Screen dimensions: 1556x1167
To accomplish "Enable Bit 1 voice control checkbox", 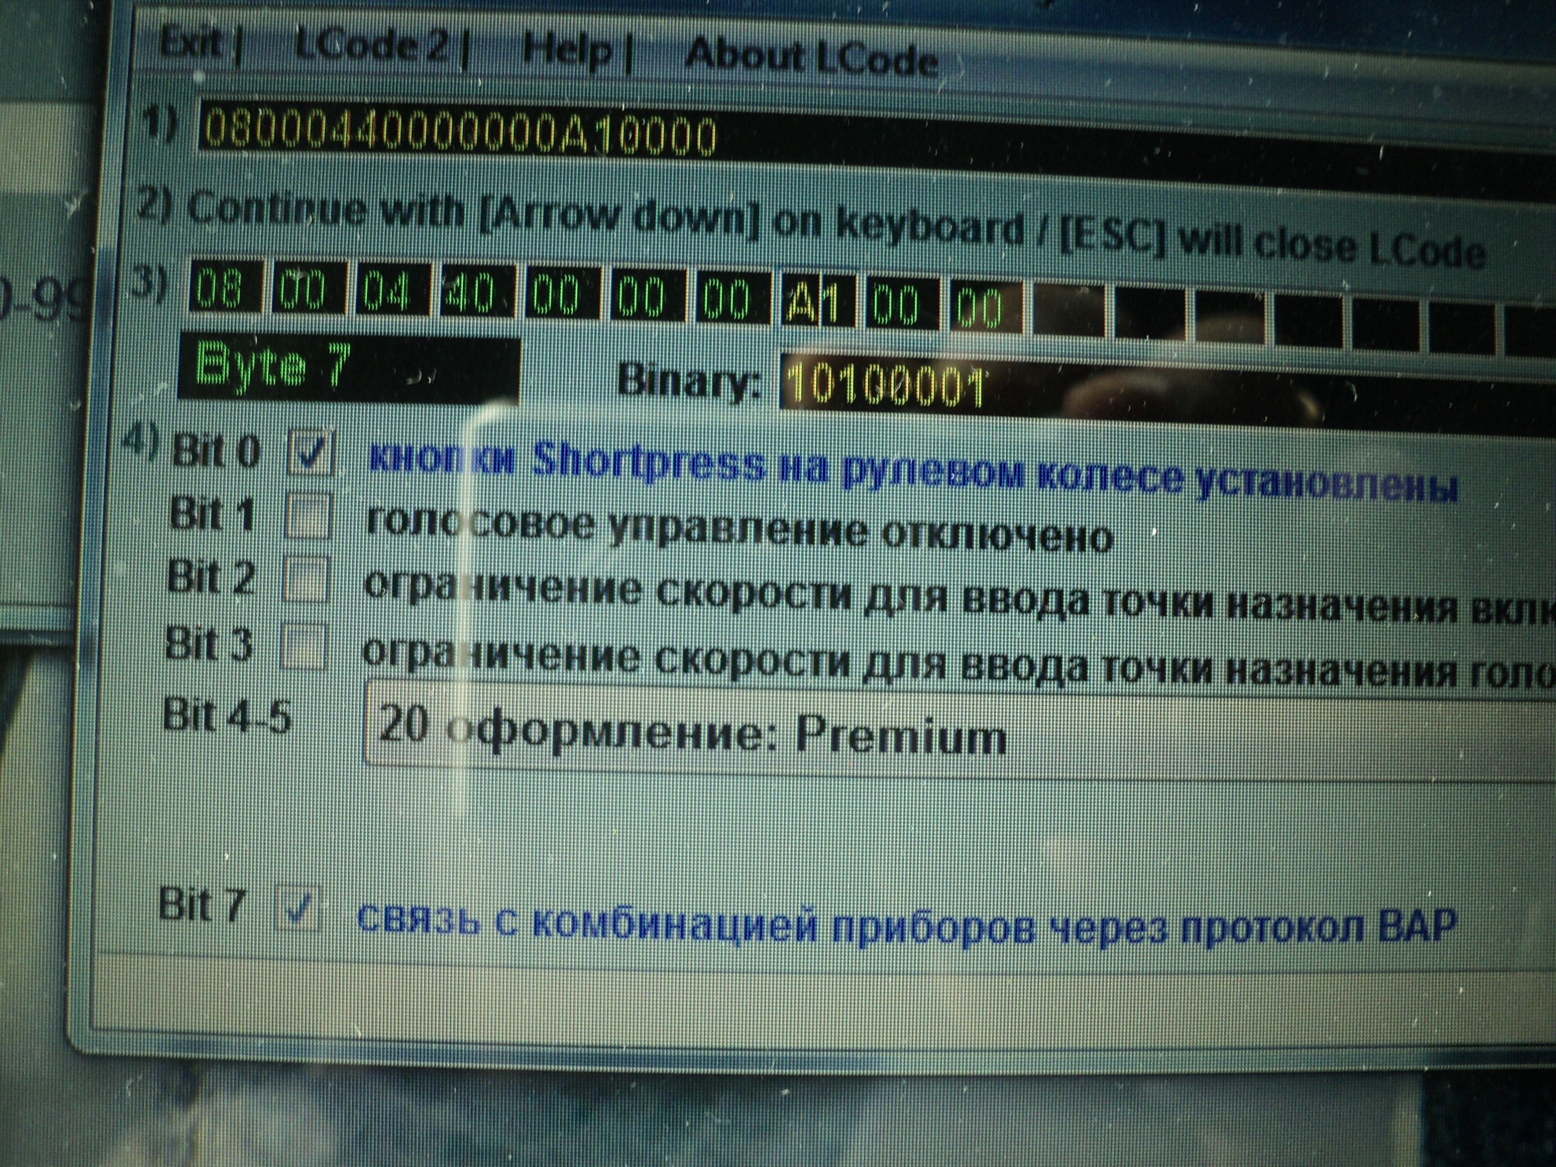I will pos(308,517).
